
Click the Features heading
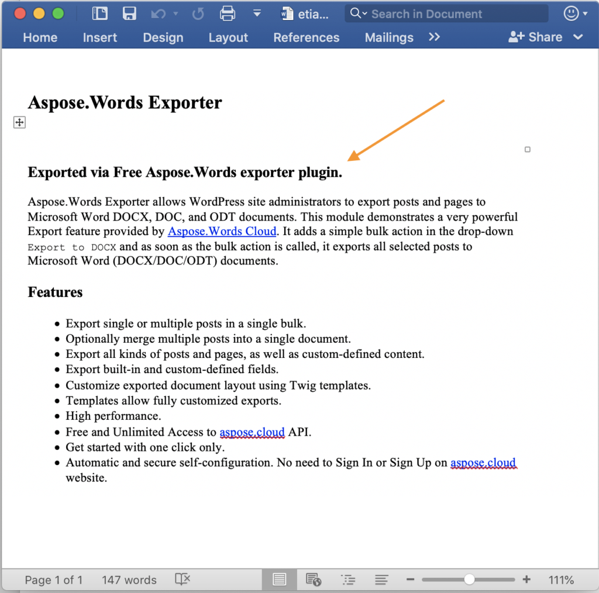(55, 292)
